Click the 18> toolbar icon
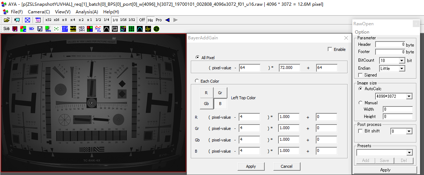 coord(32,29)
